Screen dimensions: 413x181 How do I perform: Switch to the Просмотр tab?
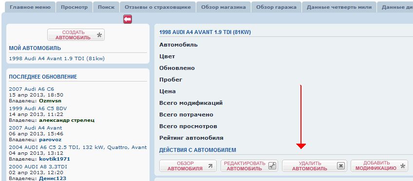[x=75, y=7]
